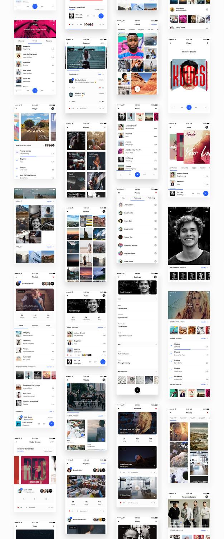Tap black round plus button in Settings
The image size is (224, 539).
[x=137, y=390]
